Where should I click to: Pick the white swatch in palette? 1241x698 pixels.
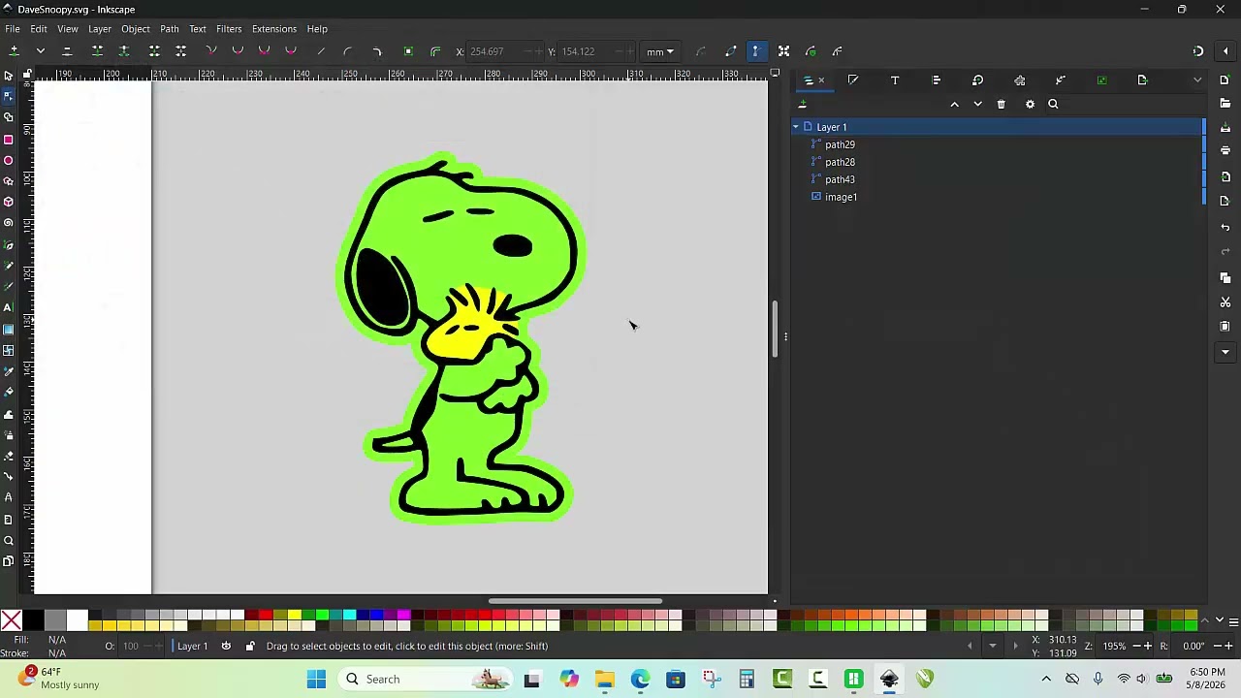(x=78, y=620)
